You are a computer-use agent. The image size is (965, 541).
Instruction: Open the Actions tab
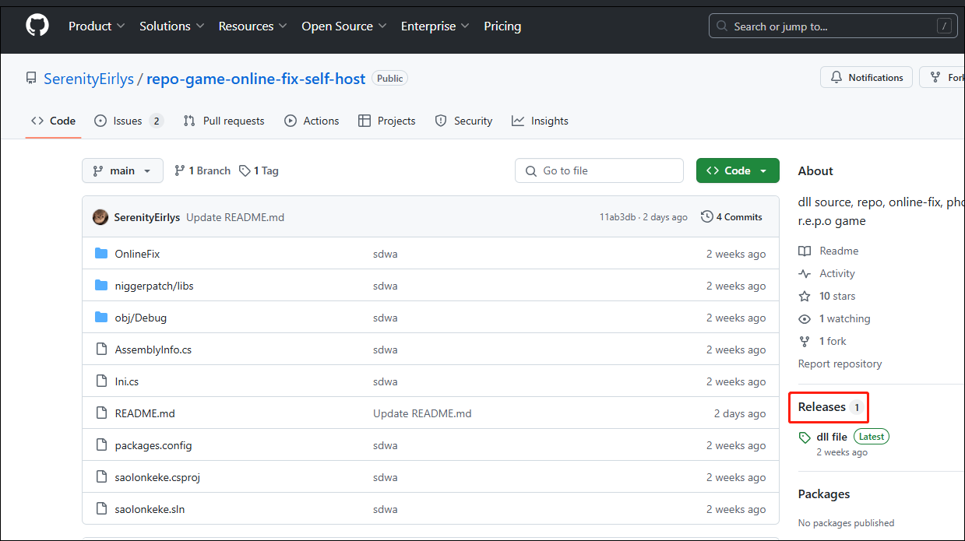(312, 121)
